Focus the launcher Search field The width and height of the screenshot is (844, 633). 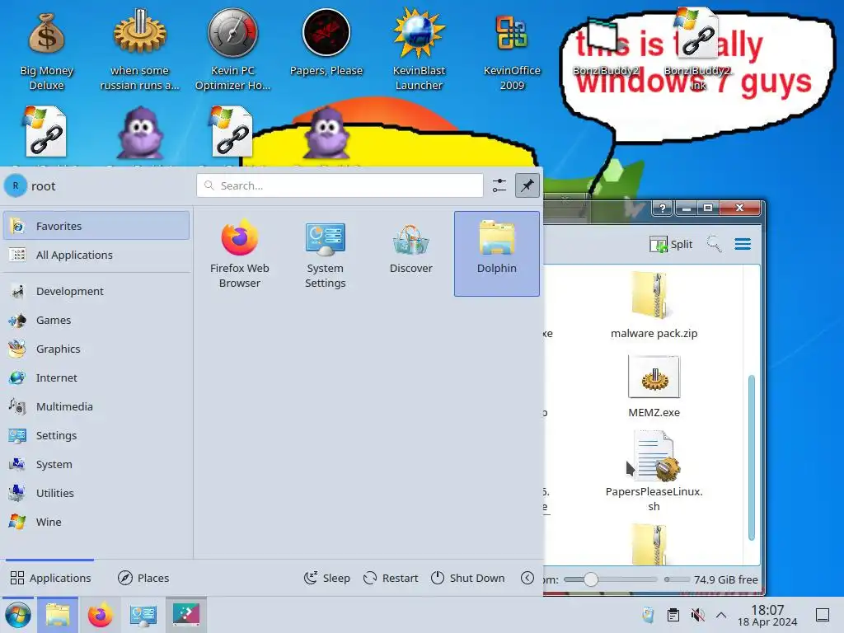click(340, 185)
